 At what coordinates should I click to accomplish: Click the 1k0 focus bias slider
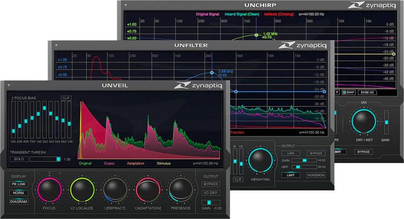tap(38, 120)
